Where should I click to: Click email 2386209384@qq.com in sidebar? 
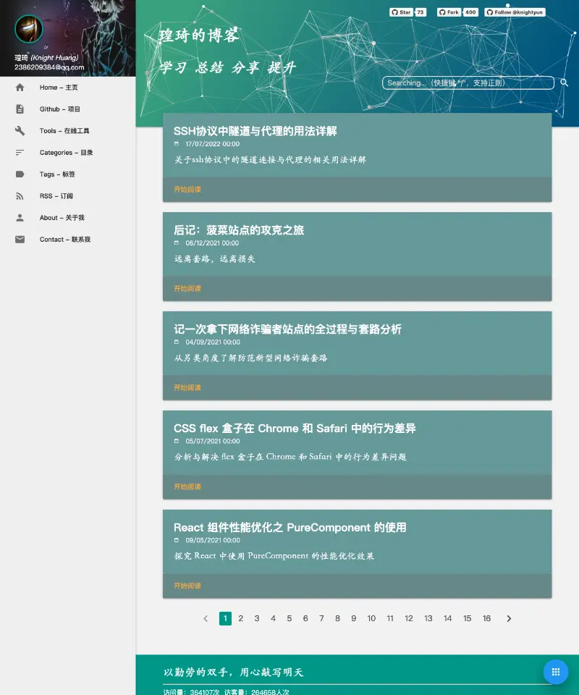[x=49, y=67]
